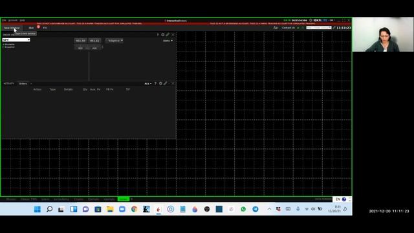Open Activity panel help question mark
Viewport: 414px width, 233px height.
point(155,83)
